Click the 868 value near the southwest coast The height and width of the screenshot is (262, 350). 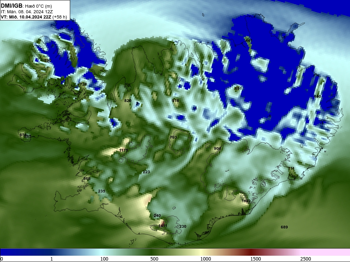87,179
